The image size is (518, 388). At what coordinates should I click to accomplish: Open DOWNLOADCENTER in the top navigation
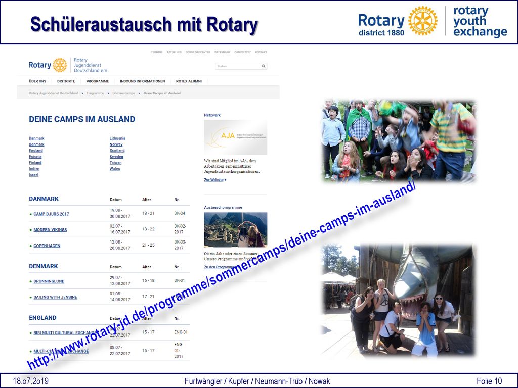coord(198,52)
